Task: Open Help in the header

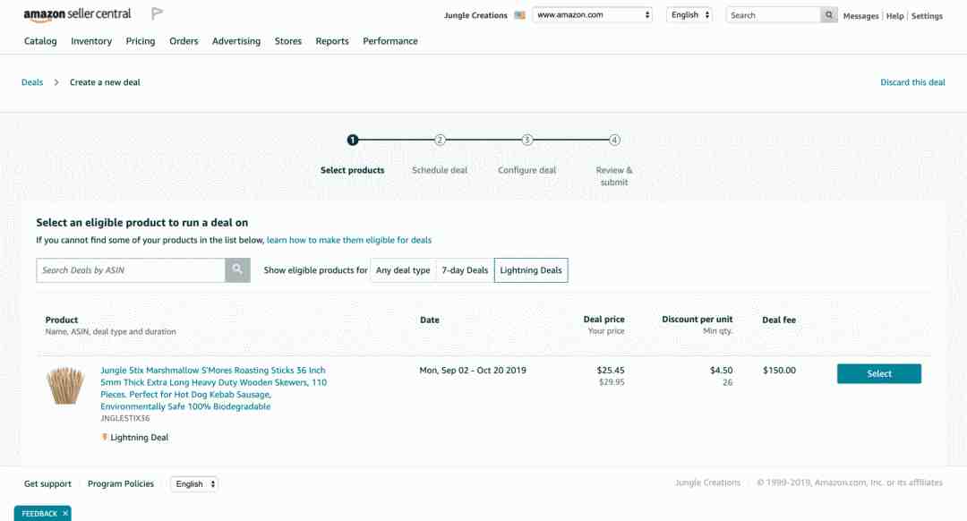Action: coord(894,16)
